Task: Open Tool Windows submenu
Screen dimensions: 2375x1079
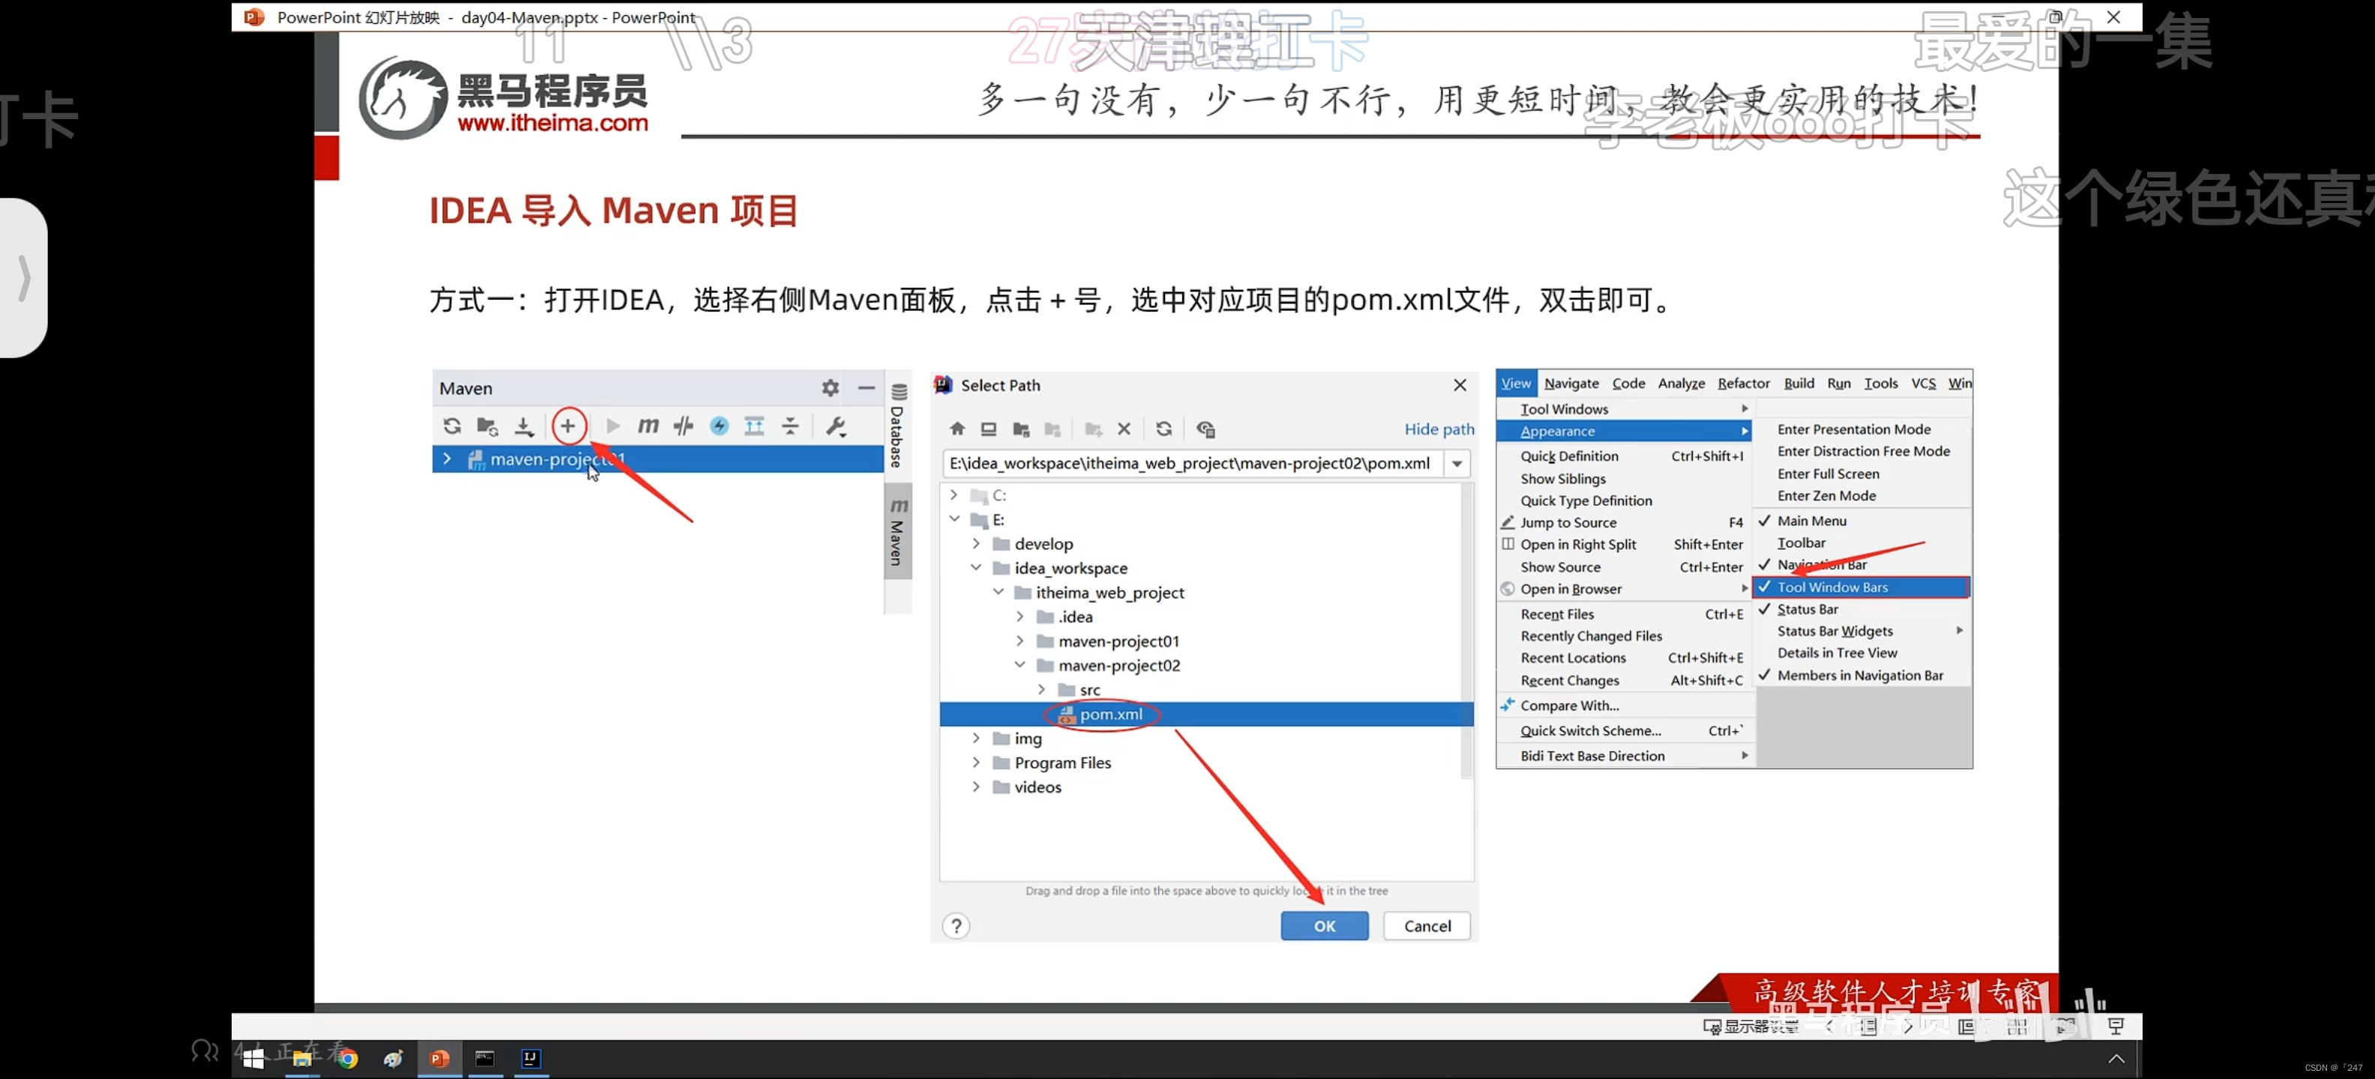Action: 1625,409
